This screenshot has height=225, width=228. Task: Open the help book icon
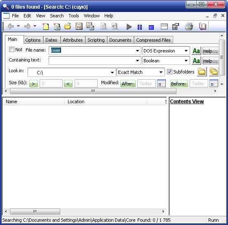click(202, 26)
